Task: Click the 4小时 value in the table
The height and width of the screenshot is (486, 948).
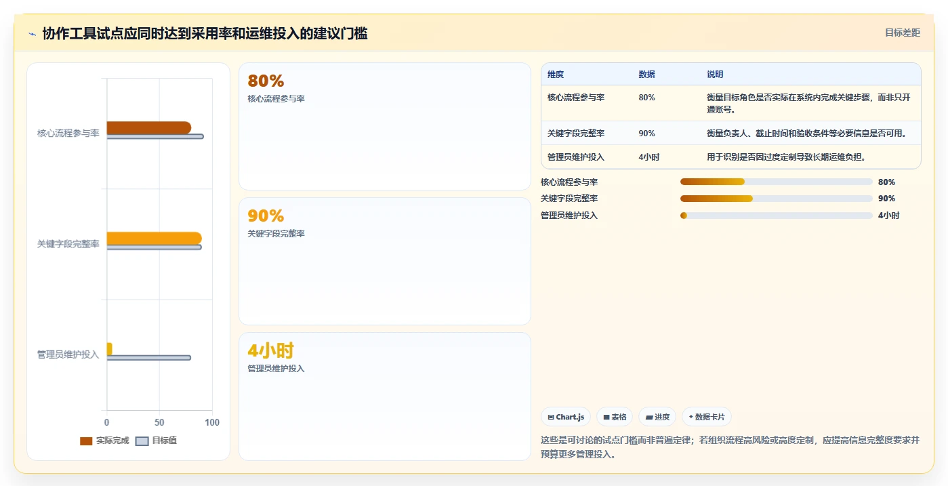Action: click(x=649, y=157)
